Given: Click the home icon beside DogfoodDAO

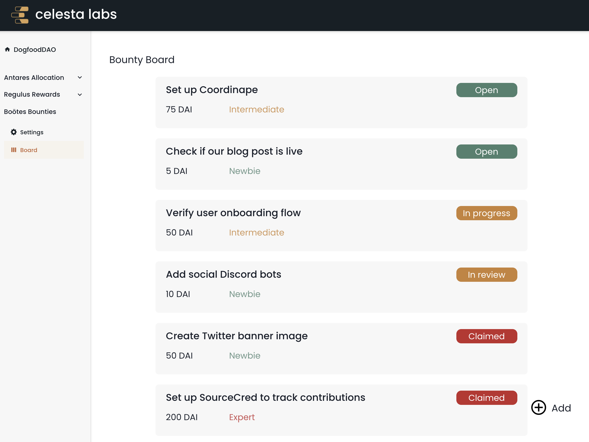Looking at the screenshot, I should coord(7,49).
